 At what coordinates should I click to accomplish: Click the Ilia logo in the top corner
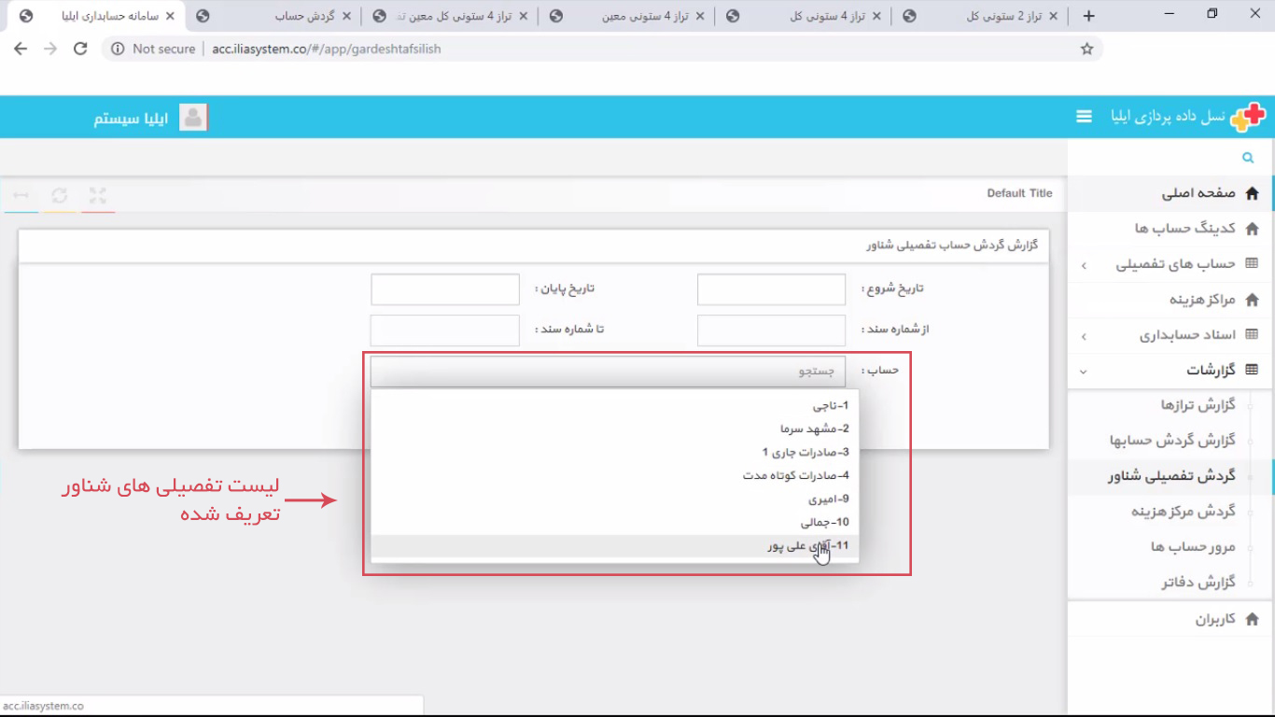click(1252, 116)
